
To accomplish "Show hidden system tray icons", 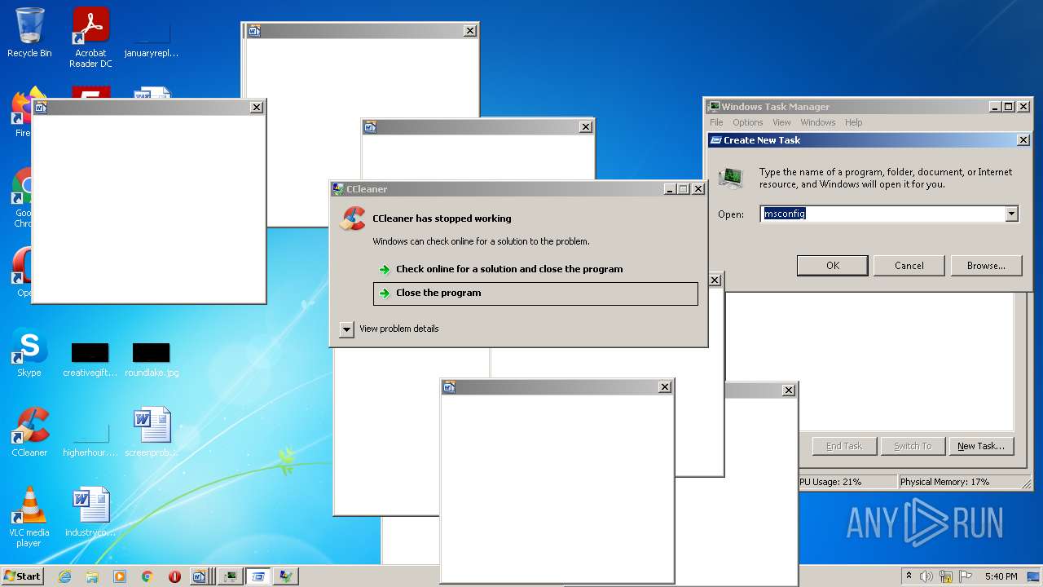I will (x=909, y=576).
